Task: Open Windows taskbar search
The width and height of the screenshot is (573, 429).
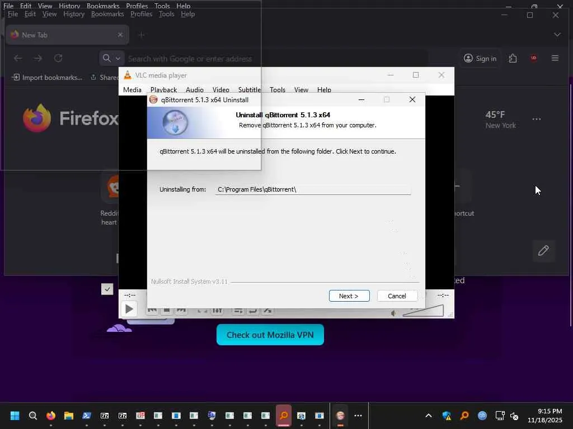Action: (33, 416)
